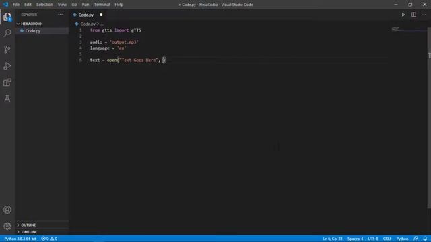Open the Extensions view

coord(7,82)
